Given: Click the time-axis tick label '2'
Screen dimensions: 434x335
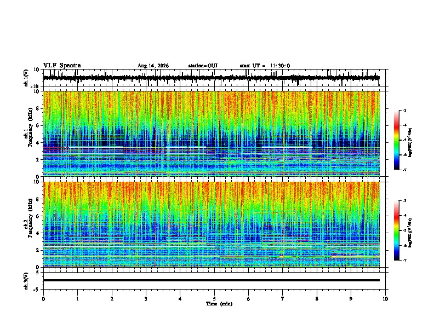Looking at the screenshot, I should point(112,299).
